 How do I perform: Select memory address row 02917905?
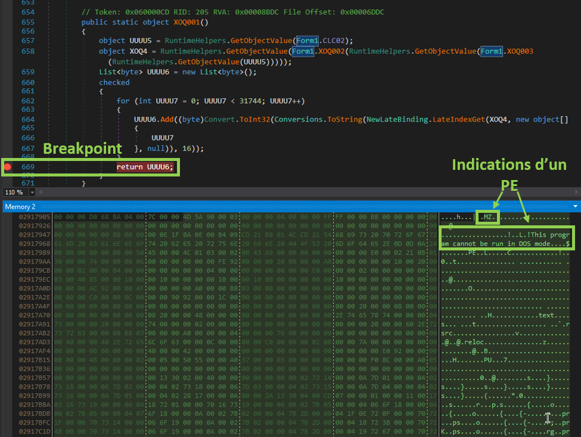(x=34, y=217)
